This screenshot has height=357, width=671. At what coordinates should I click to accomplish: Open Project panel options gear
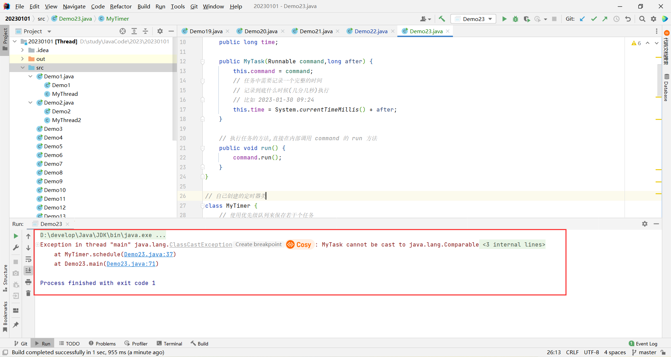(160, 31)
